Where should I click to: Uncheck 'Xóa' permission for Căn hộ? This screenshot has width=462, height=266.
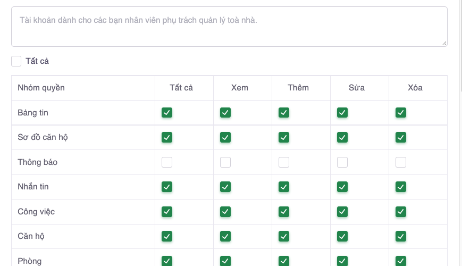[x=401, y=236]
